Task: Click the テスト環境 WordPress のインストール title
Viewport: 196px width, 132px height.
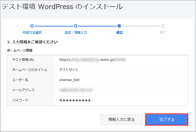Action: 62,6
